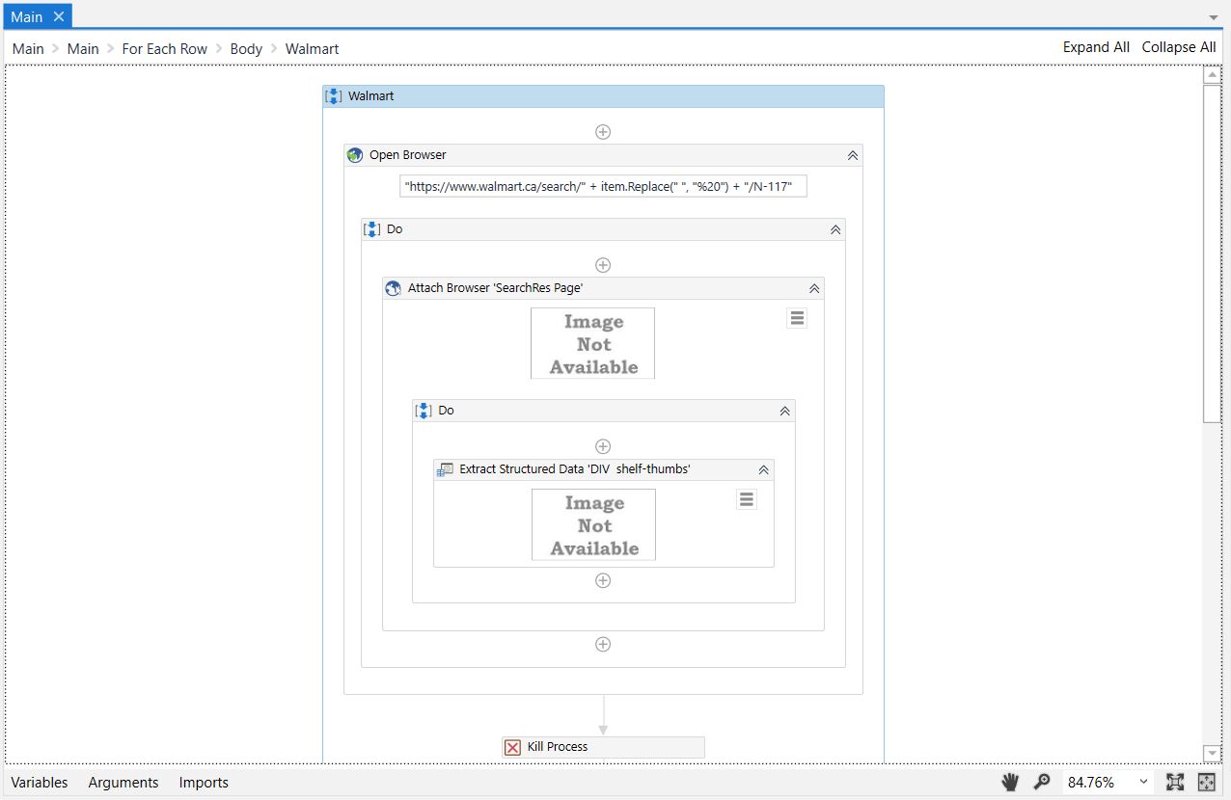Toggle the pan hand tool
This screenshot has height=800, width=1231.
(1010, 782)
